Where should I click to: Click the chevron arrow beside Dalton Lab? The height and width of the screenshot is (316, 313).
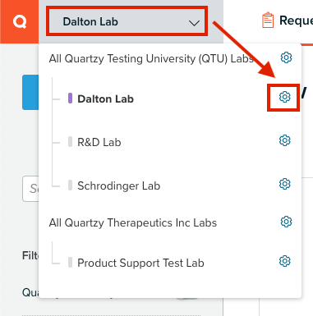[194, 23]
